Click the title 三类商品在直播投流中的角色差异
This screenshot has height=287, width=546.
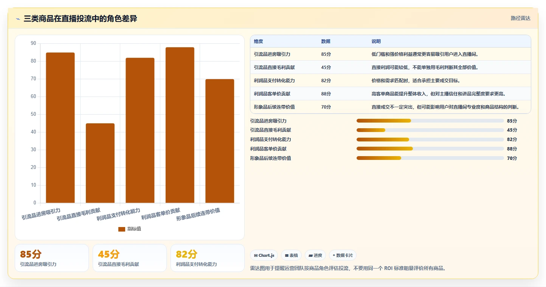[x=80, y=18]
